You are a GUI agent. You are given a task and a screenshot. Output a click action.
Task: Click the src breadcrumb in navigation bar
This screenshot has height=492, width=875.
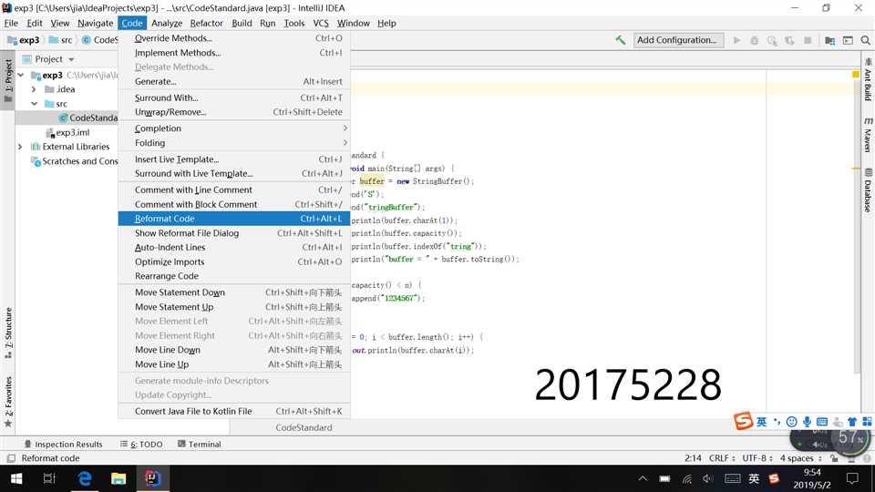61,40
